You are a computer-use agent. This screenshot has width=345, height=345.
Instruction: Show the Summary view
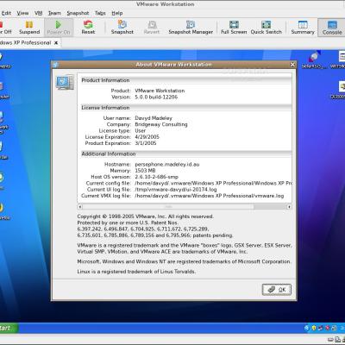pos(303,28)
